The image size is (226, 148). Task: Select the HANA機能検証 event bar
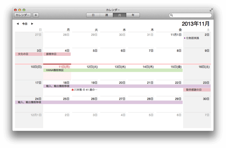coord(113,70)
